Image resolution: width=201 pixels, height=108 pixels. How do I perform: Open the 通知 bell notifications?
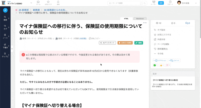click(x=58, y=3)
